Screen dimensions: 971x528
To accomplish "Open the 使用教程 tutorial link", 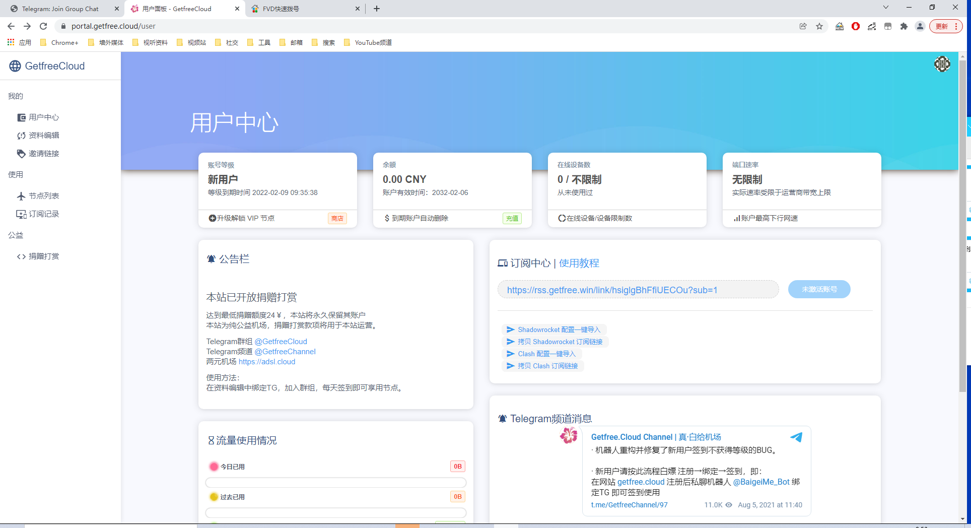I will pos(579,263).
